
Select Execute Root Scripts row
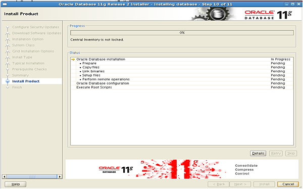pyautogui.click(x=182, y=87)
